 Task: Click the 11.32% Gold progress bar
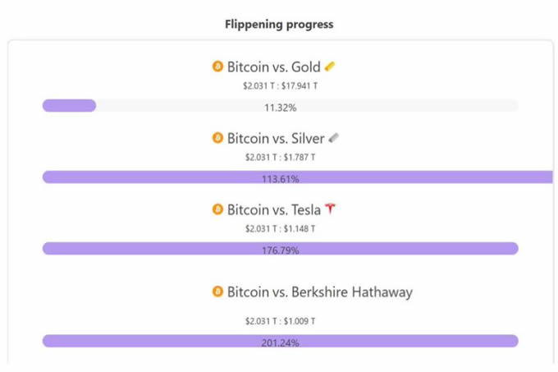tap(280, 106)
